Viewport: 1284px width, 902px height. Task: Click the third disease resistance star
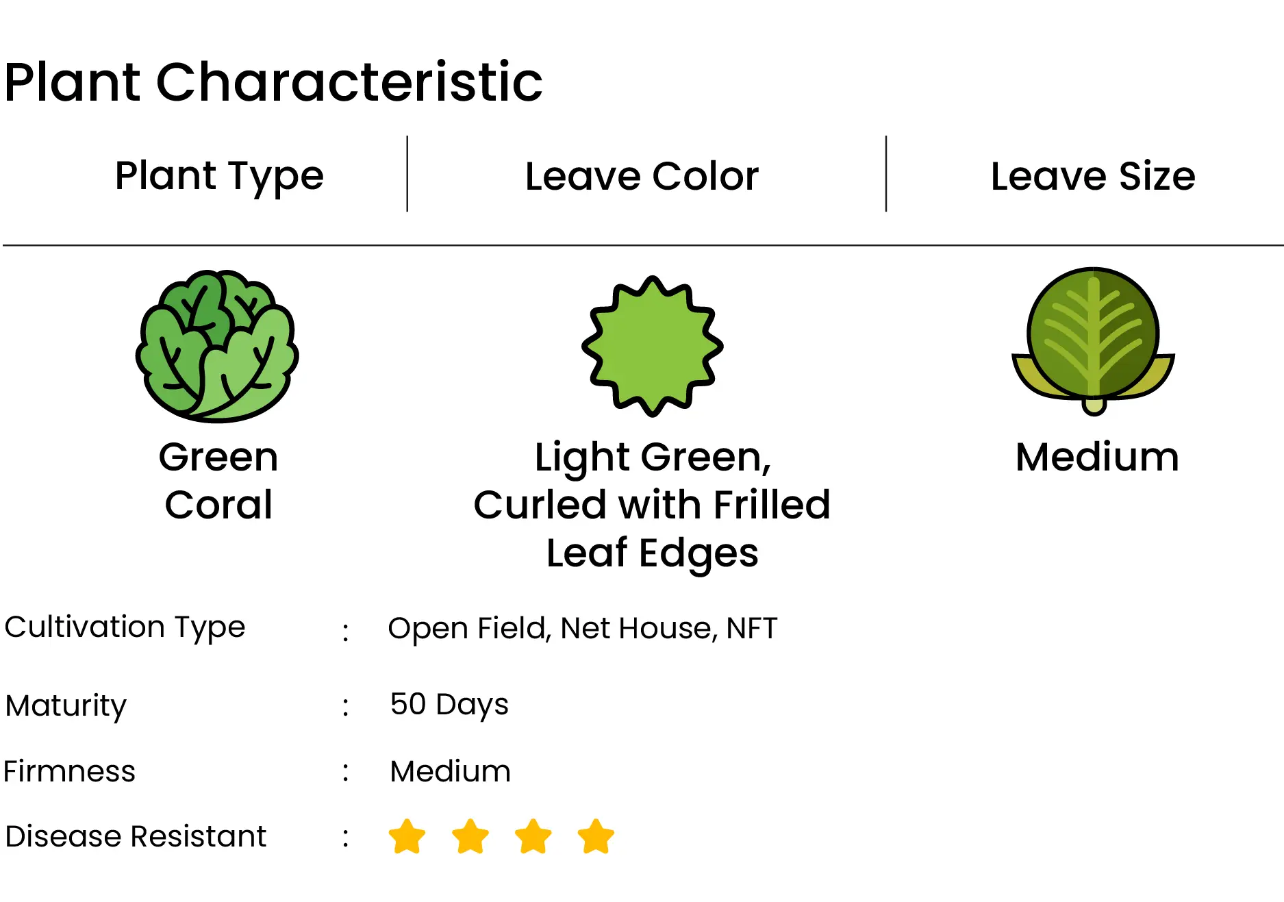click(533, 836)
